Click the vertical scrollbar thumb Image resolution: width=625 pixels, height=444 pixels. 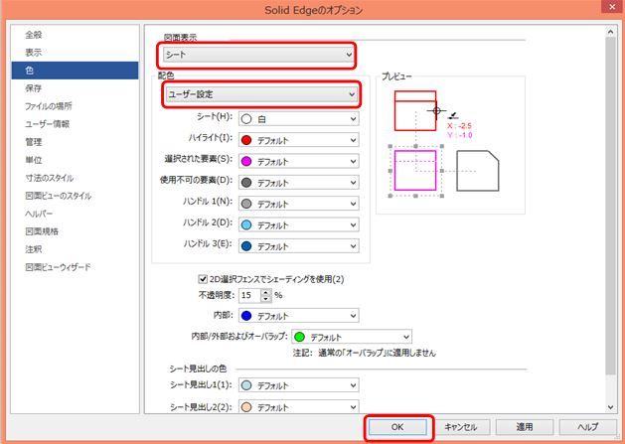point(610,206)
